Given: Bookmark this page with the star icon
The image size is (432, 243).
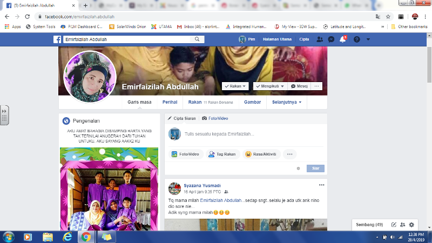Looking at the screenshot, I should coord(388,17).
